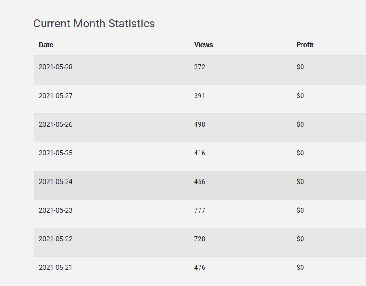
Task: Select the 416 views value
Action: tap(200, 153)
